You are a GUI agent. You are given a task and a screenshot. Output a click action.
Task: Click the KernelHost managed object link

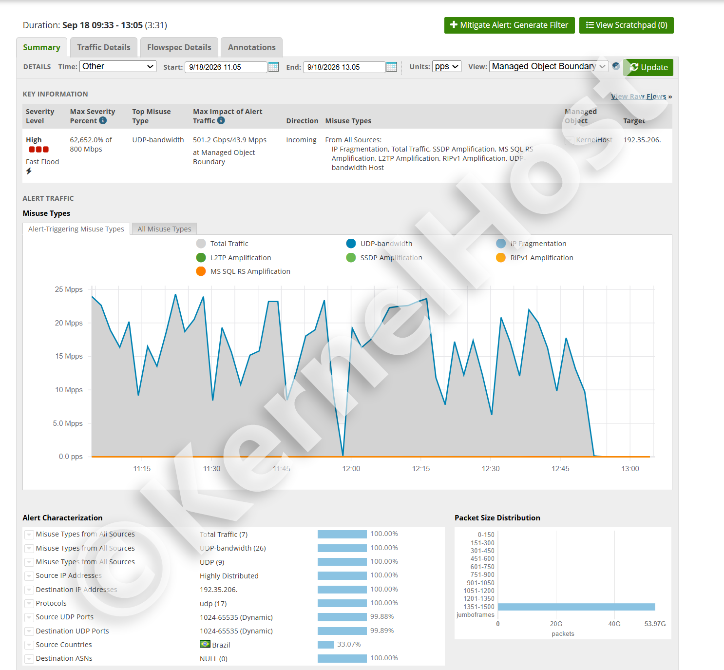click(x=594, y=140)
